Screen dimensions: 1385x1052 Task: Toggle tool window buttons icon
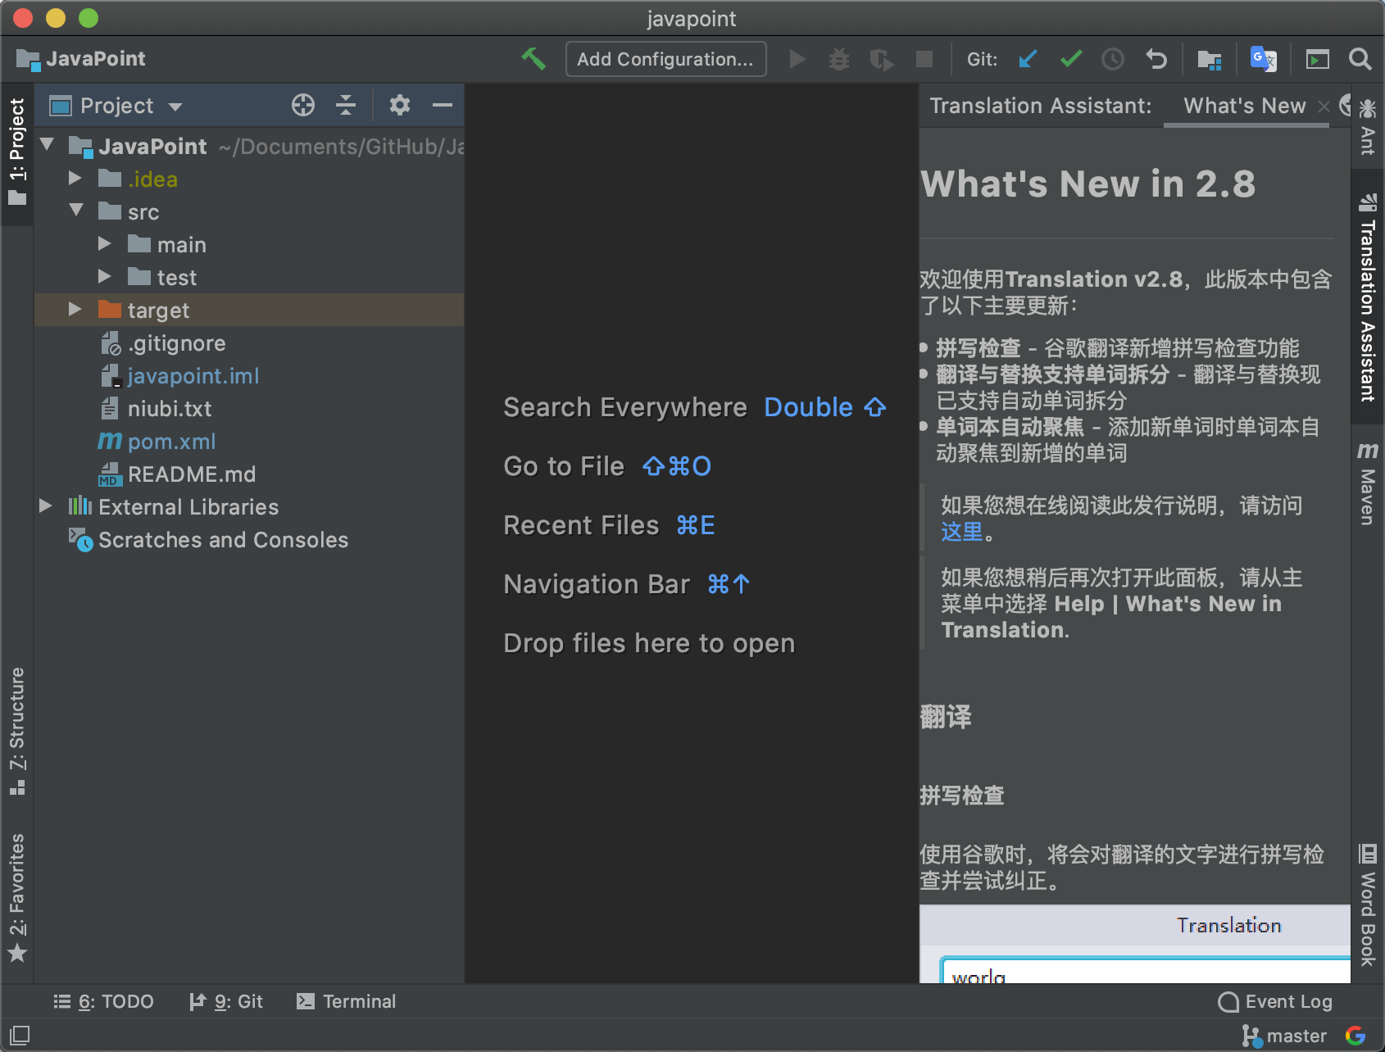20,1034
